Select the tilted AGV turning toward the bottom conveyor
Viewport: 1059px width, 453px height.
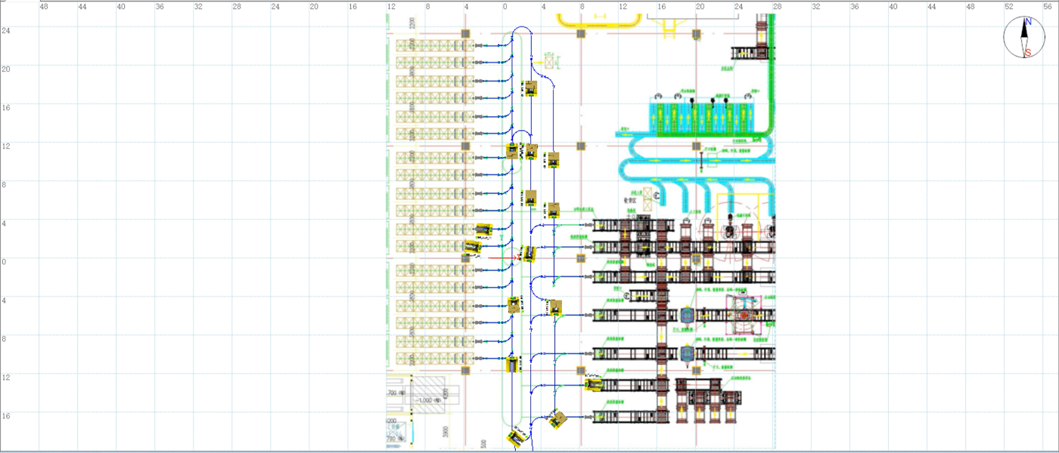coord(557,419)
